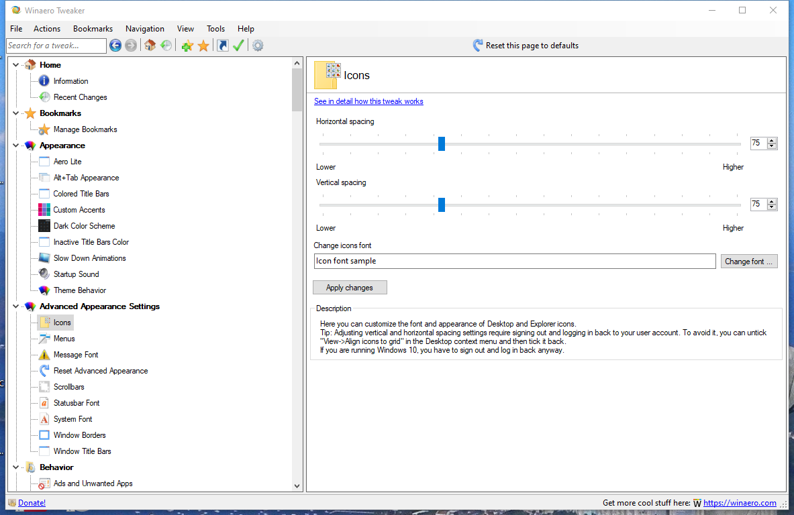794x515 pixels.
Task: Click the Reset Advanced Appearance arrow icon
Action: point(44,371)
